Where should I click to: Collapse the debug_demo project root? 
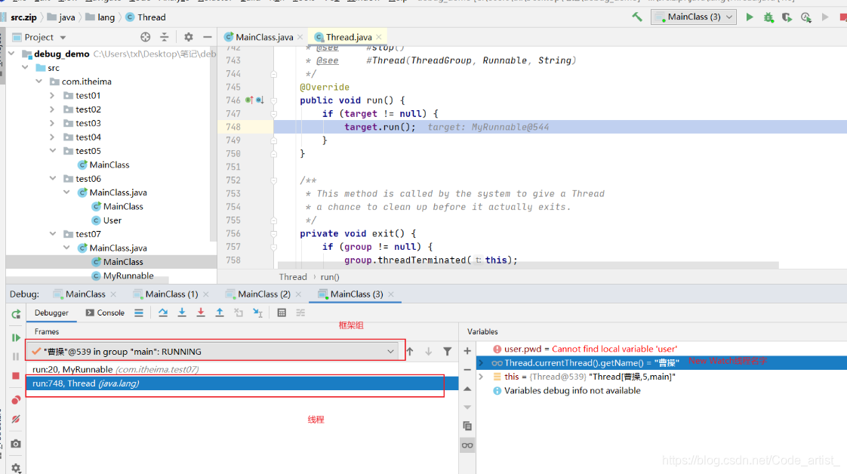pyautogui.click(x=11, y=54)
